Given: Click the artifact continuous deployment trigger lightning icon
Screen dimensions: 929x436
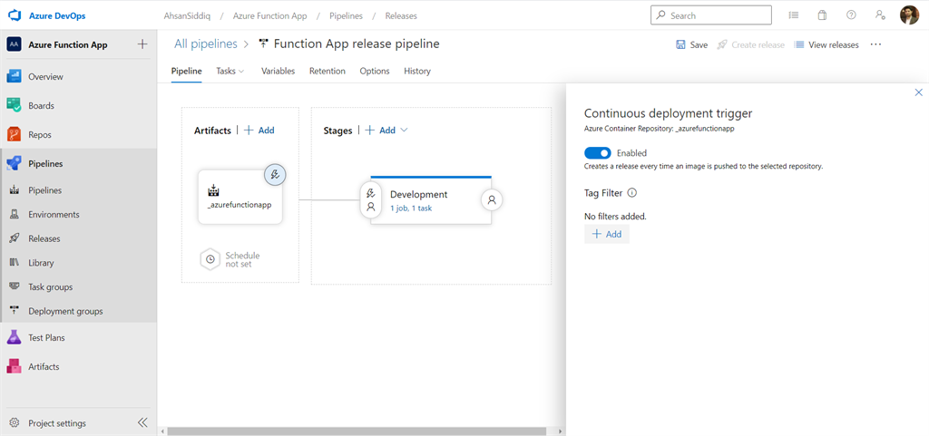Looking at the screenshot, I should coord(275,175).
